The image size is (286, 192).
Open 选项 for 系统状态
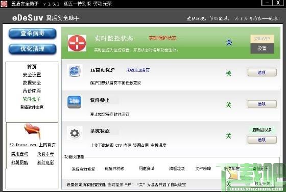[262, 140]
